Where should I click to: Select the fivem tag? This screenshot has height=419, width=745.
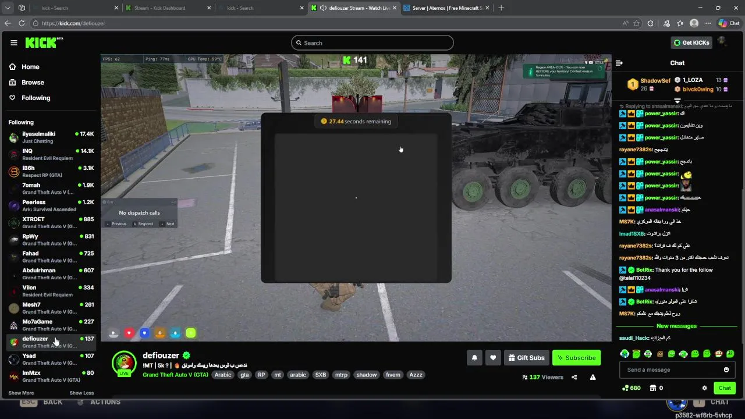point(393,375)
